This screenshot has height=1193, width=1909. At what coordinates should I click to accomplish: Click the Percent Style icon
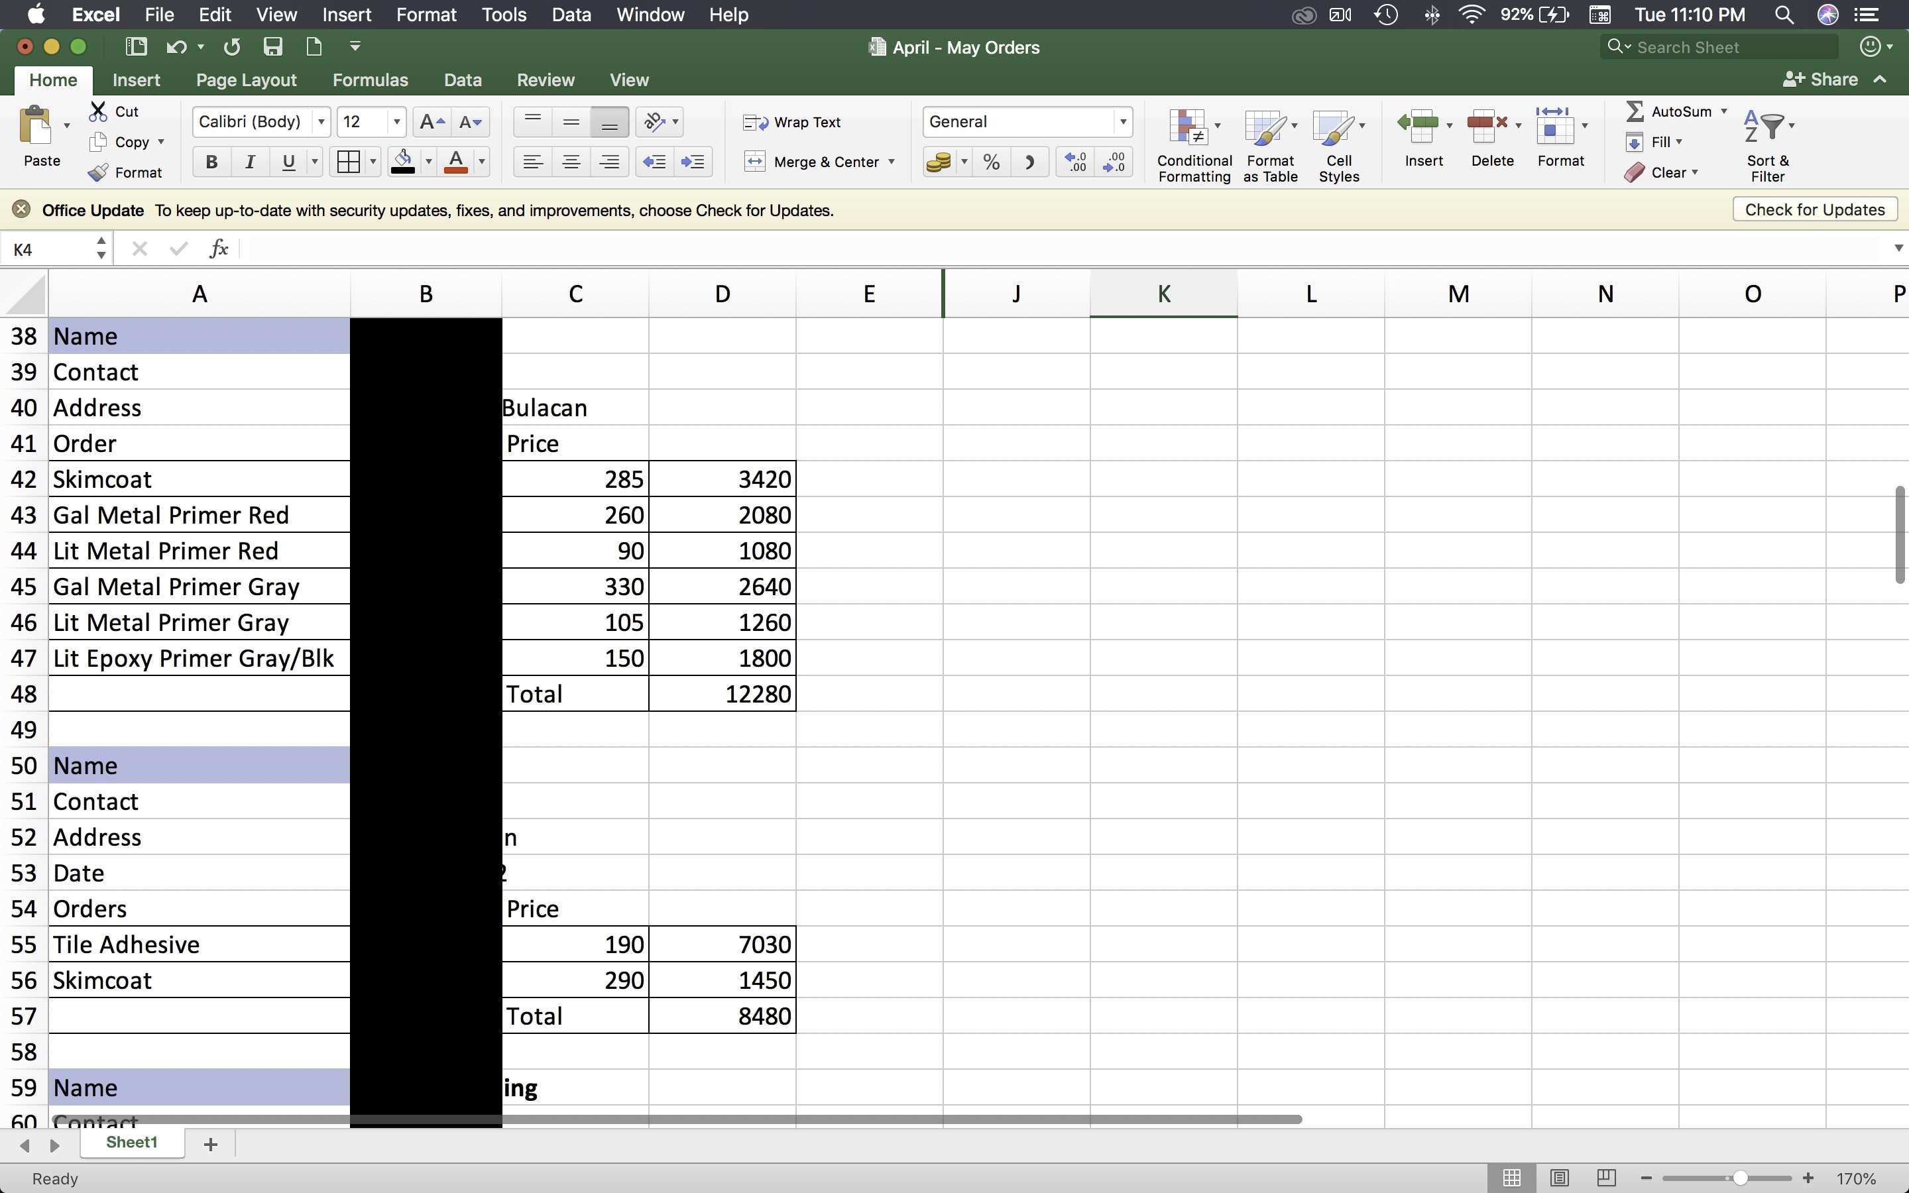click(992, 162)
